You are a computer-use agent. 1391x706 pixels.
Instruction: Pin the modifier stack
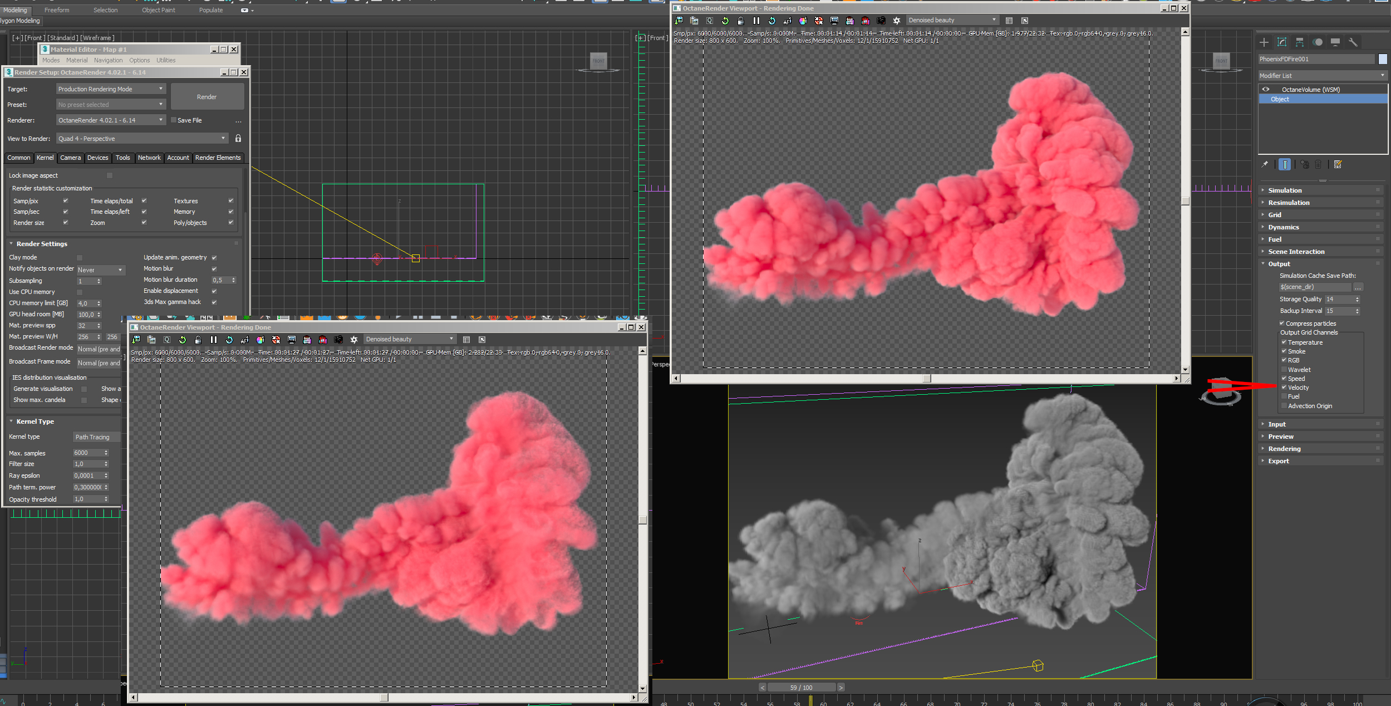coord(1265,165)
